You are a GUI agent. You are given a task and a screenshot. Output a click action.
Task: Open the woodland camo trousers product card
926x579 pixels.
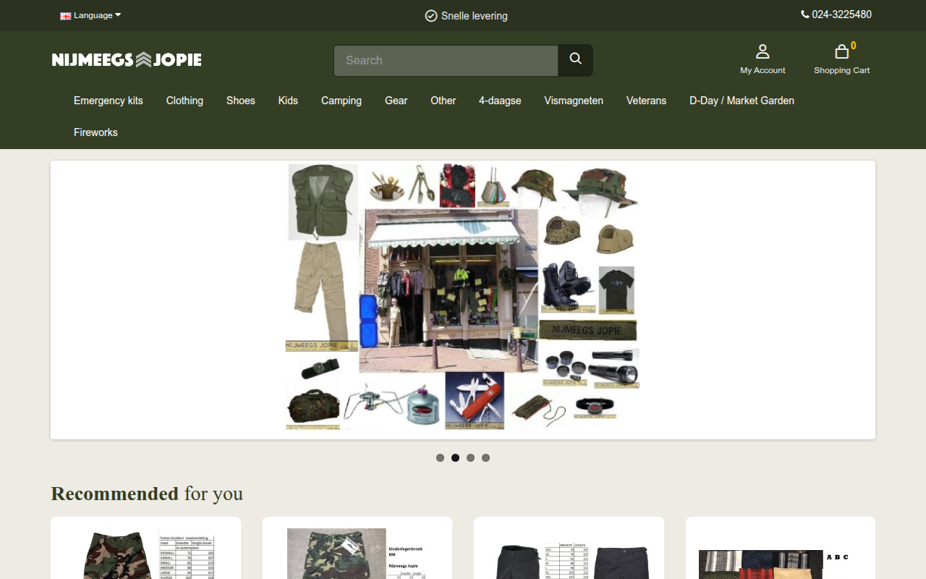(x=145, y=548)
